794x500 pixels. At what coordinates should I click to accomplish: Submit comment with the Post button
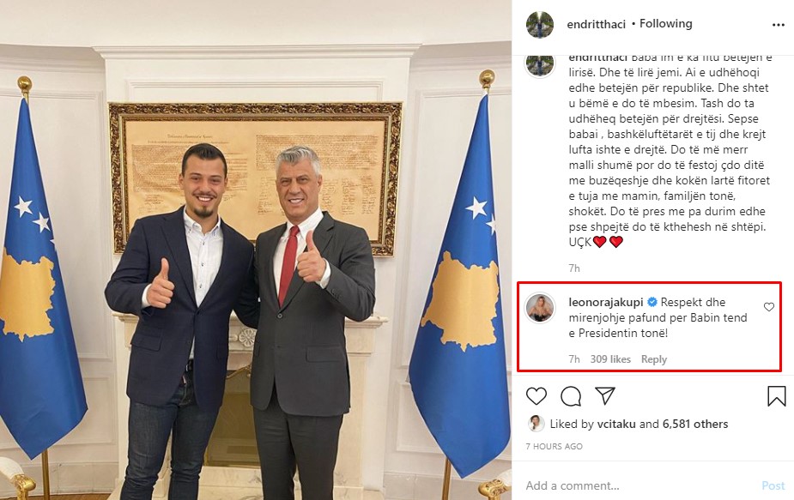pyautogui.click(x=773, y=485)
